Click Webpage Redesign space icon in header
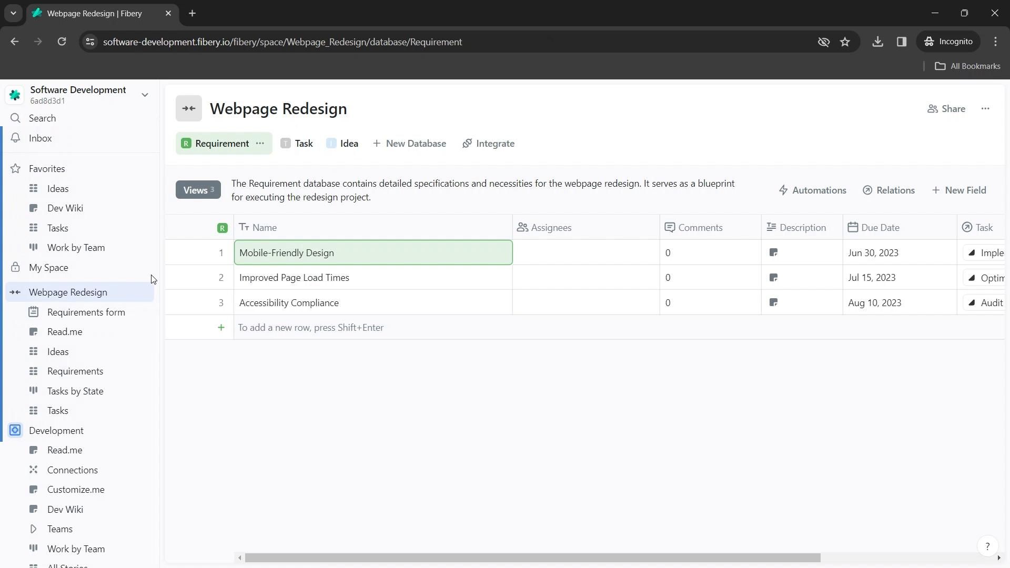 189,109
